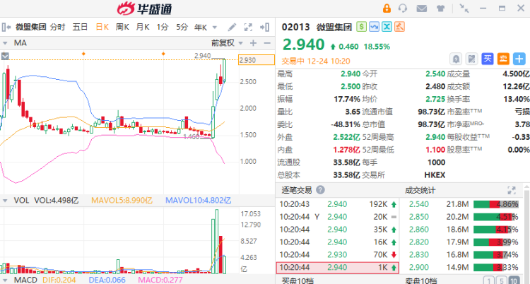
Task: Select the 10:20:44 70K trade at 2.930
Action: [338, 254]
